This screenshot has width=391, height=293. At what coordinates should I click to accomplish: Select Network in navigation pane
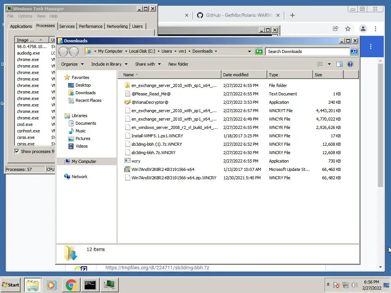[x=79, y=176]
